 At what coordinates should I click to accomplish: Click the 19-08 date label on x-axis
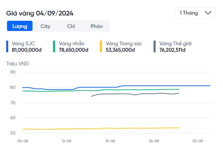[110, 141]
